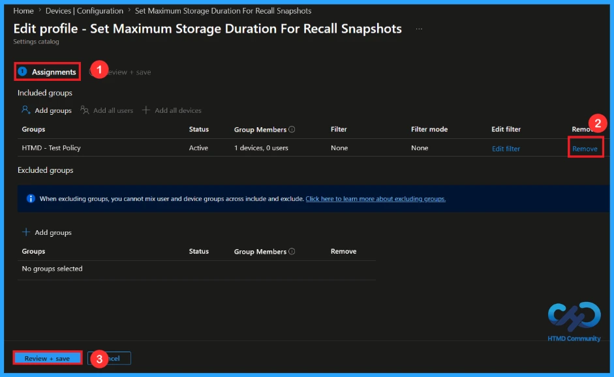Click the plus icon of excluded Add groups
Viewport: 614px width, 377px height.
tap(26, 232)
